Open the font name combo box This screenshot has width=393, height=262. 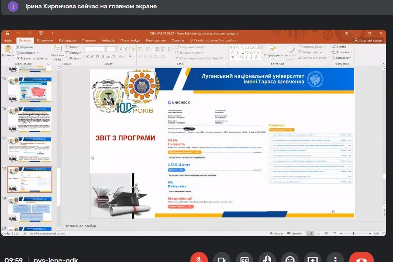pyautogui.click(x=96, y=49)
